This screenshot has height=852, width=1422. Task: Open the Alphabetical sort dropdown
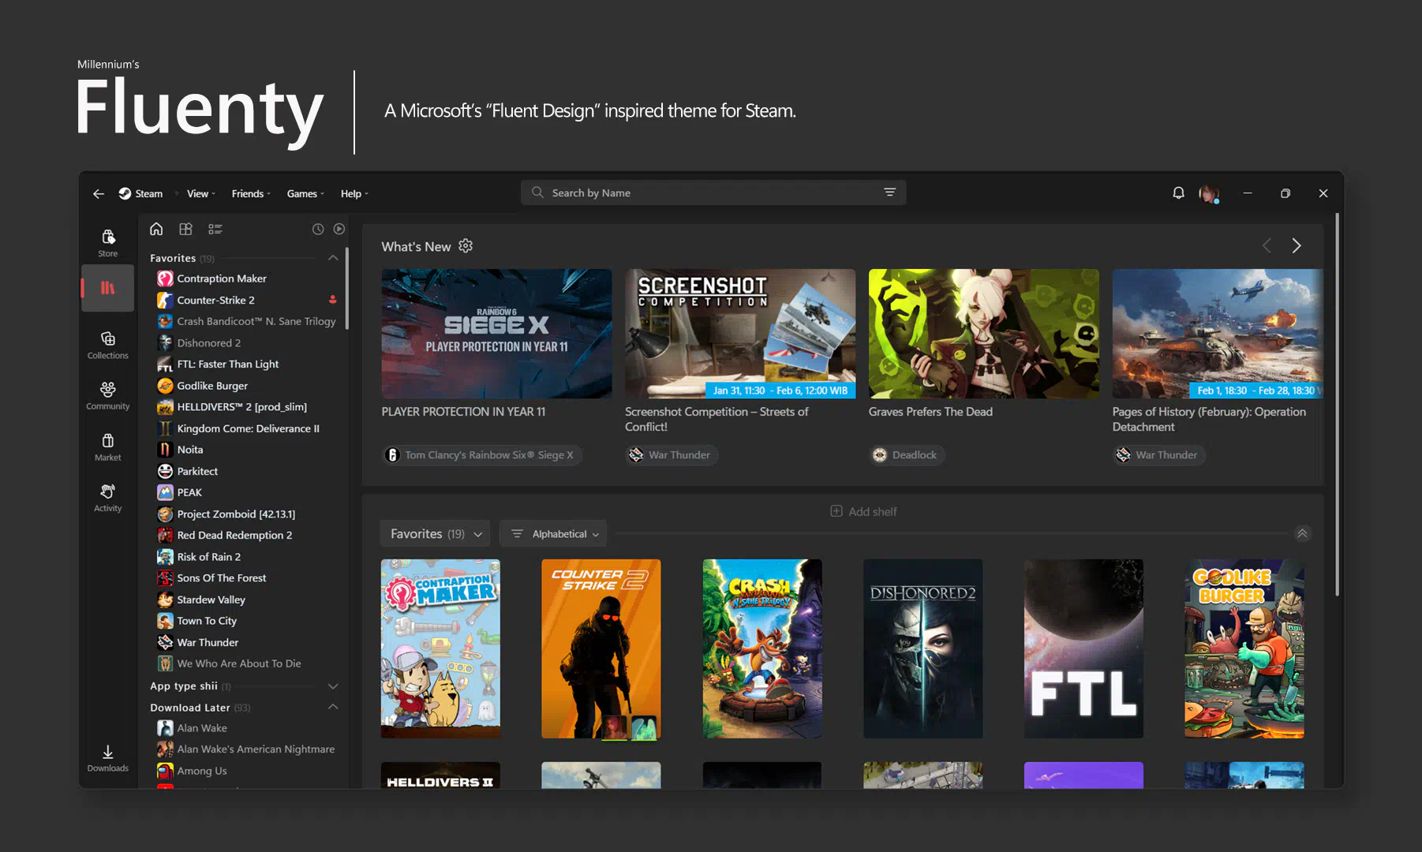(x=553, y=534)
